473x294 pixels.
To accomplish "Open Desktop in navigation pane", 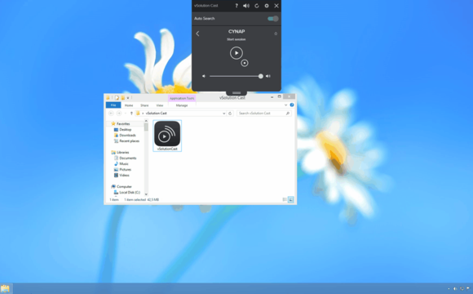I will [x=126, y=129].
